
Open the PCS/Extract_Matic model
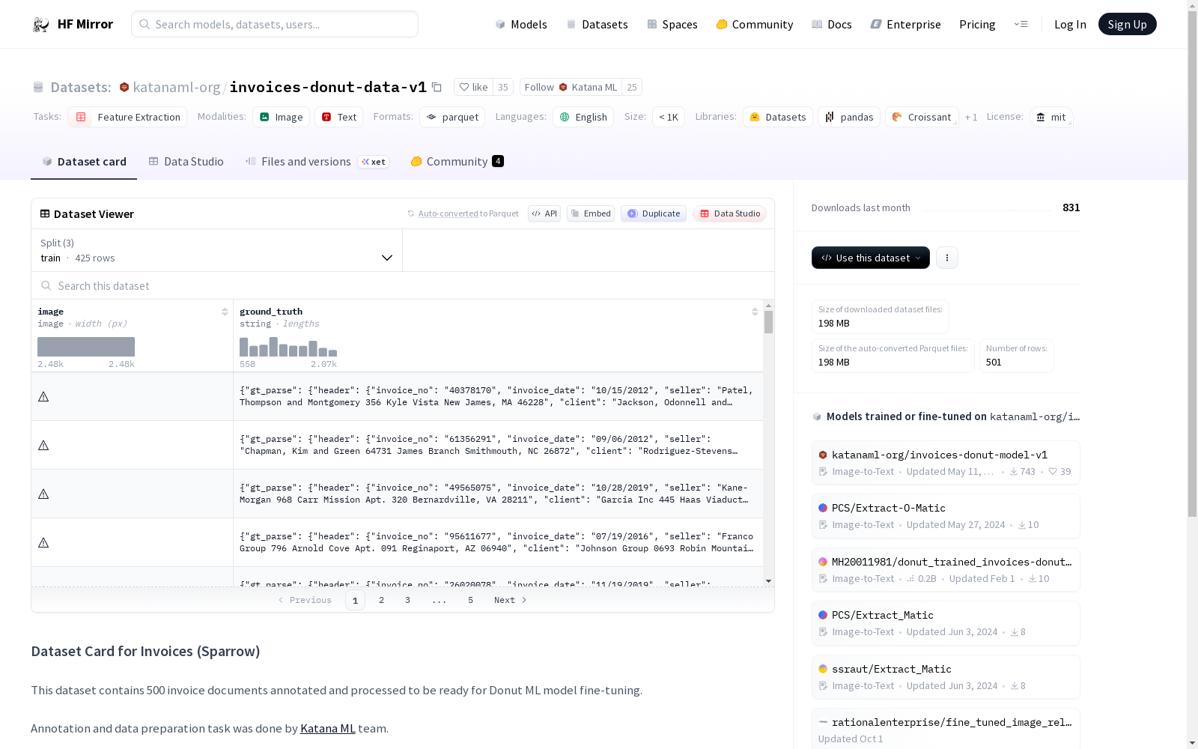pyautogui.click(x=946, y=623)
